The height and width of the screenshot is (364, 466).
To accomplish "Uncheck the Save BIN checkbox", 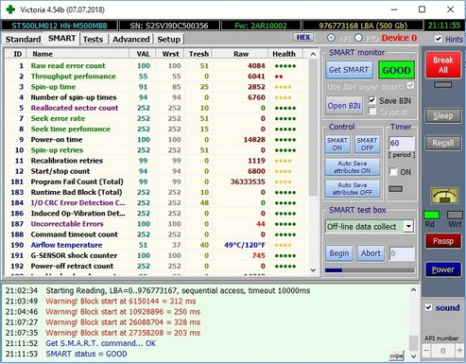I will point(372,100).
